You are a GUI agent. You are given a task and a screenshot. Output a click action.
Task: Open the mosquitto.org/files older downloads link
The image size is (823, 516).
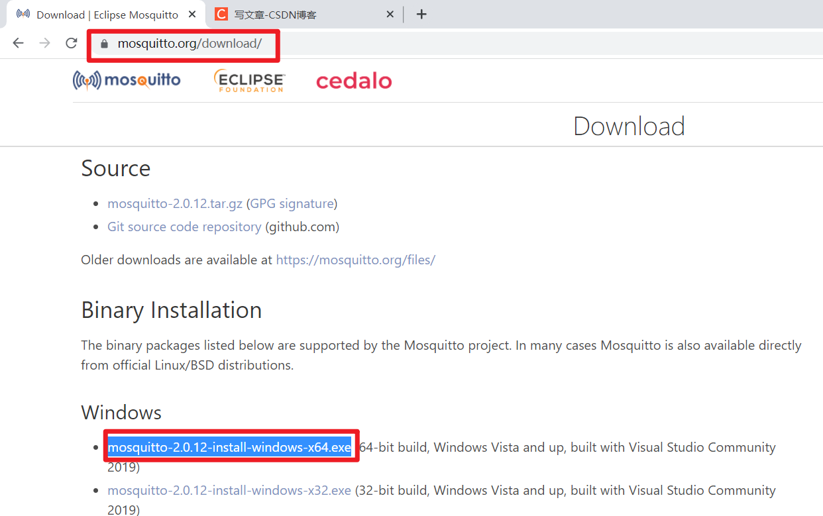[356, 260]
